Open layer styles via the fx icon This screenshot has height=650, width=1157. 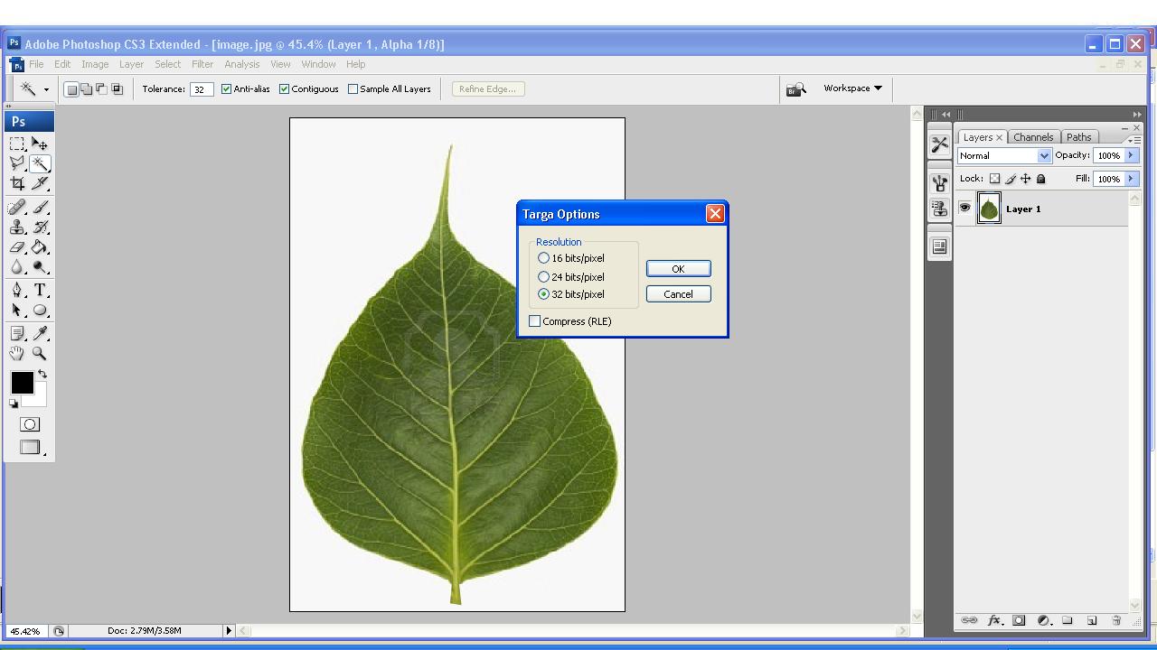tap(994, 620)
